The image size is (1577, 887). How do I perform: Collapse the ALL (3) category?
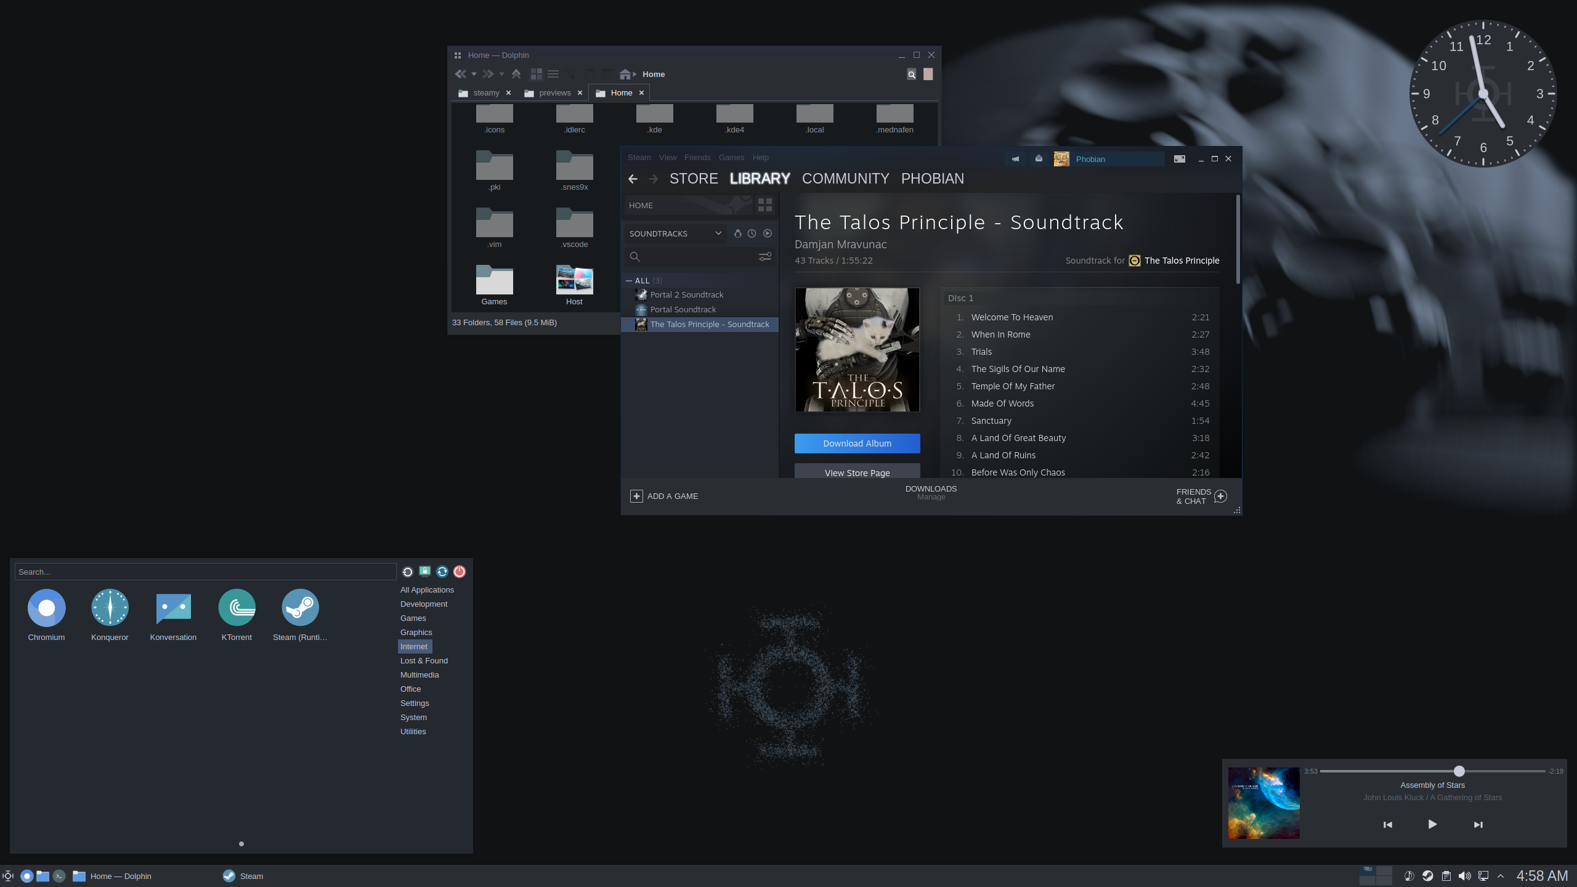pyautogui.click(x=629, y=281)
